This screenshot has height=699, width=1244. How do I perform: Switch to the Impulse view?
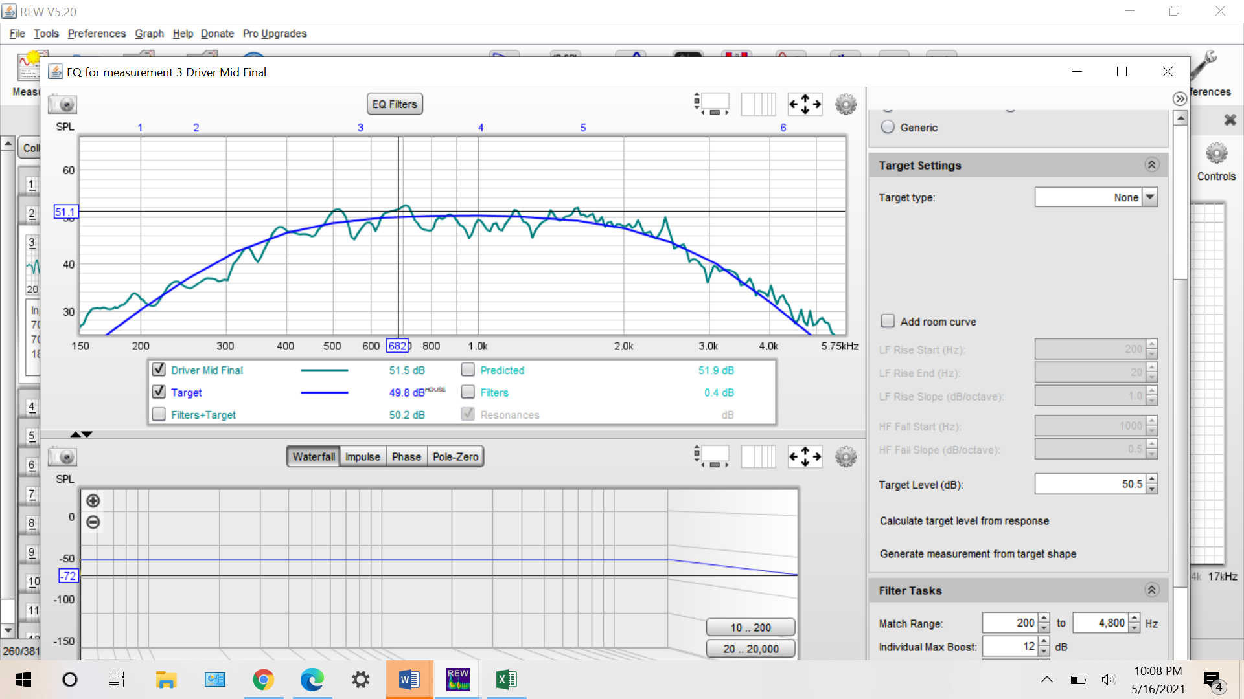point(363,457)
